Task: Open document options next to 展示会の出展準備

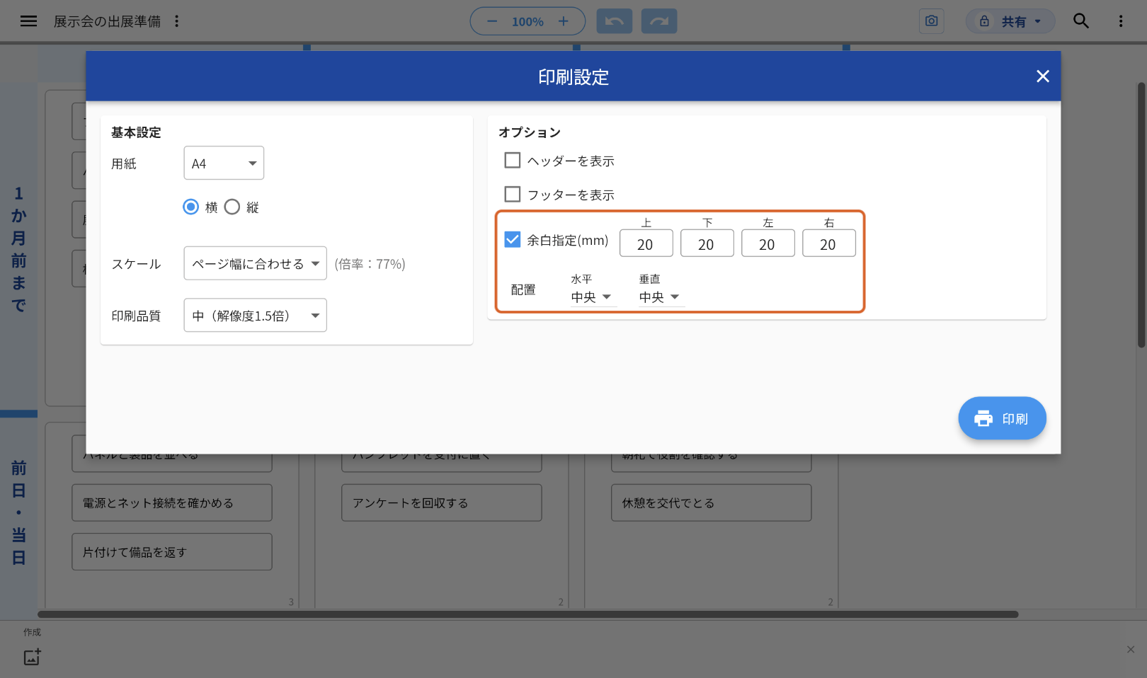Action: point(177,21)
